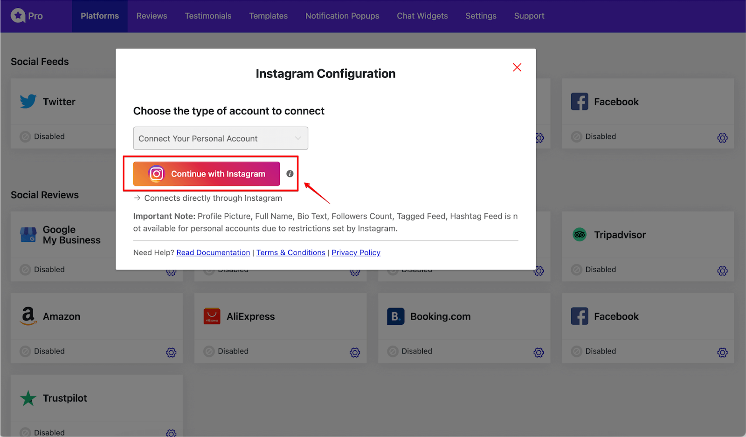Image resolution: width=746 pixels, height=437 pixels.
Task: Open settings gear on the Amazon card
Action: tap(171, 353)
